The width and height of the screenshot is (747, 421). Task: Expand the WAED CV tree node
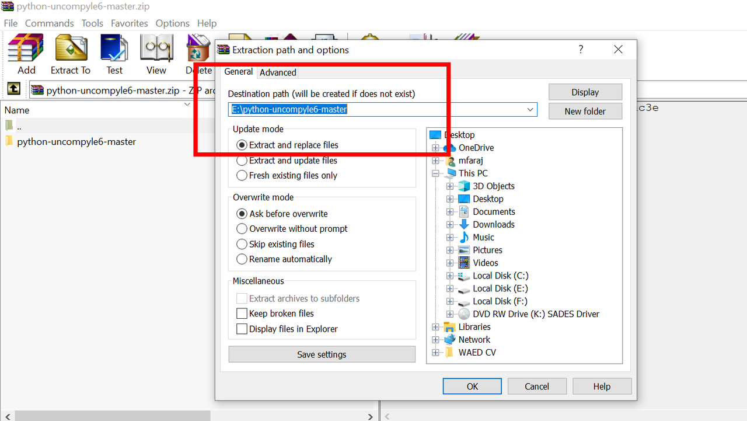(x=435, y=353)
